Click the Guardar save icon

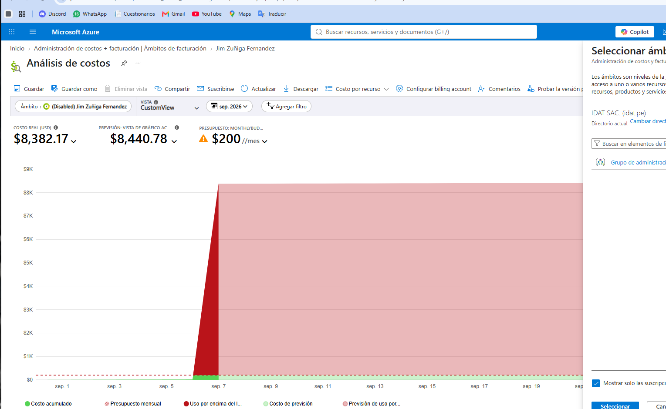tap(17, 89)
